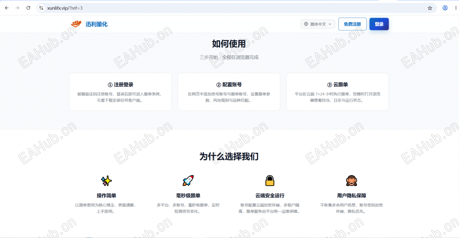Expand the 简体中文 language dropdown
Screen dimensions: 459x238
[318, 24]
